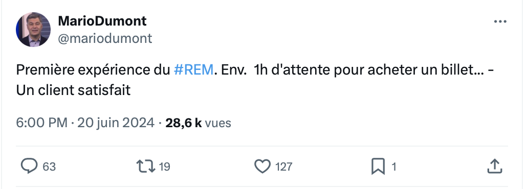Click the reply speech bubble icon
Screen dimensions: 528x189
pyautogui.click(x=29, y=166)
